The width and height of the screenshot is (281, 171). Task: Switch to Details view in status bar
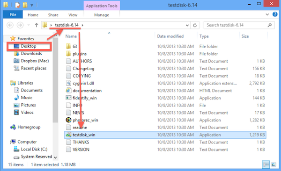266,164
